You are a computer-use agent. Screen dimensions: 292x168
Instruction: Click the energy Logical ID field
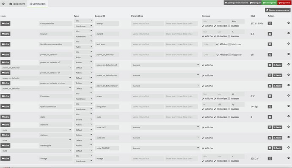click(x=107, y=23)
